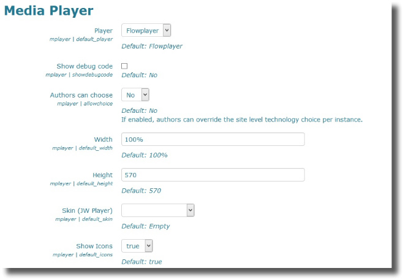Click the Width input field
This screenshot has height=279, width=403.
(213, 140)
